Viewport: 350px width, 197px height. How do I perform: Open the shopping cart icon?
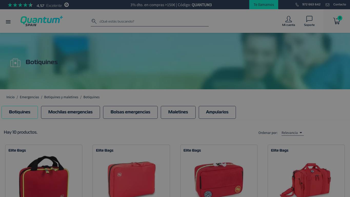pos(337,21)
